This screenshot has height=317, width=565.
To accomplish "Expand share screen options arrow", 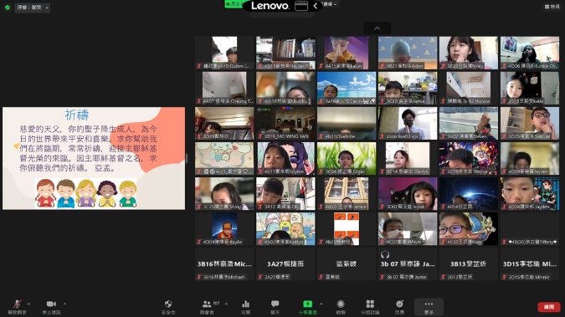I will 321,304.
